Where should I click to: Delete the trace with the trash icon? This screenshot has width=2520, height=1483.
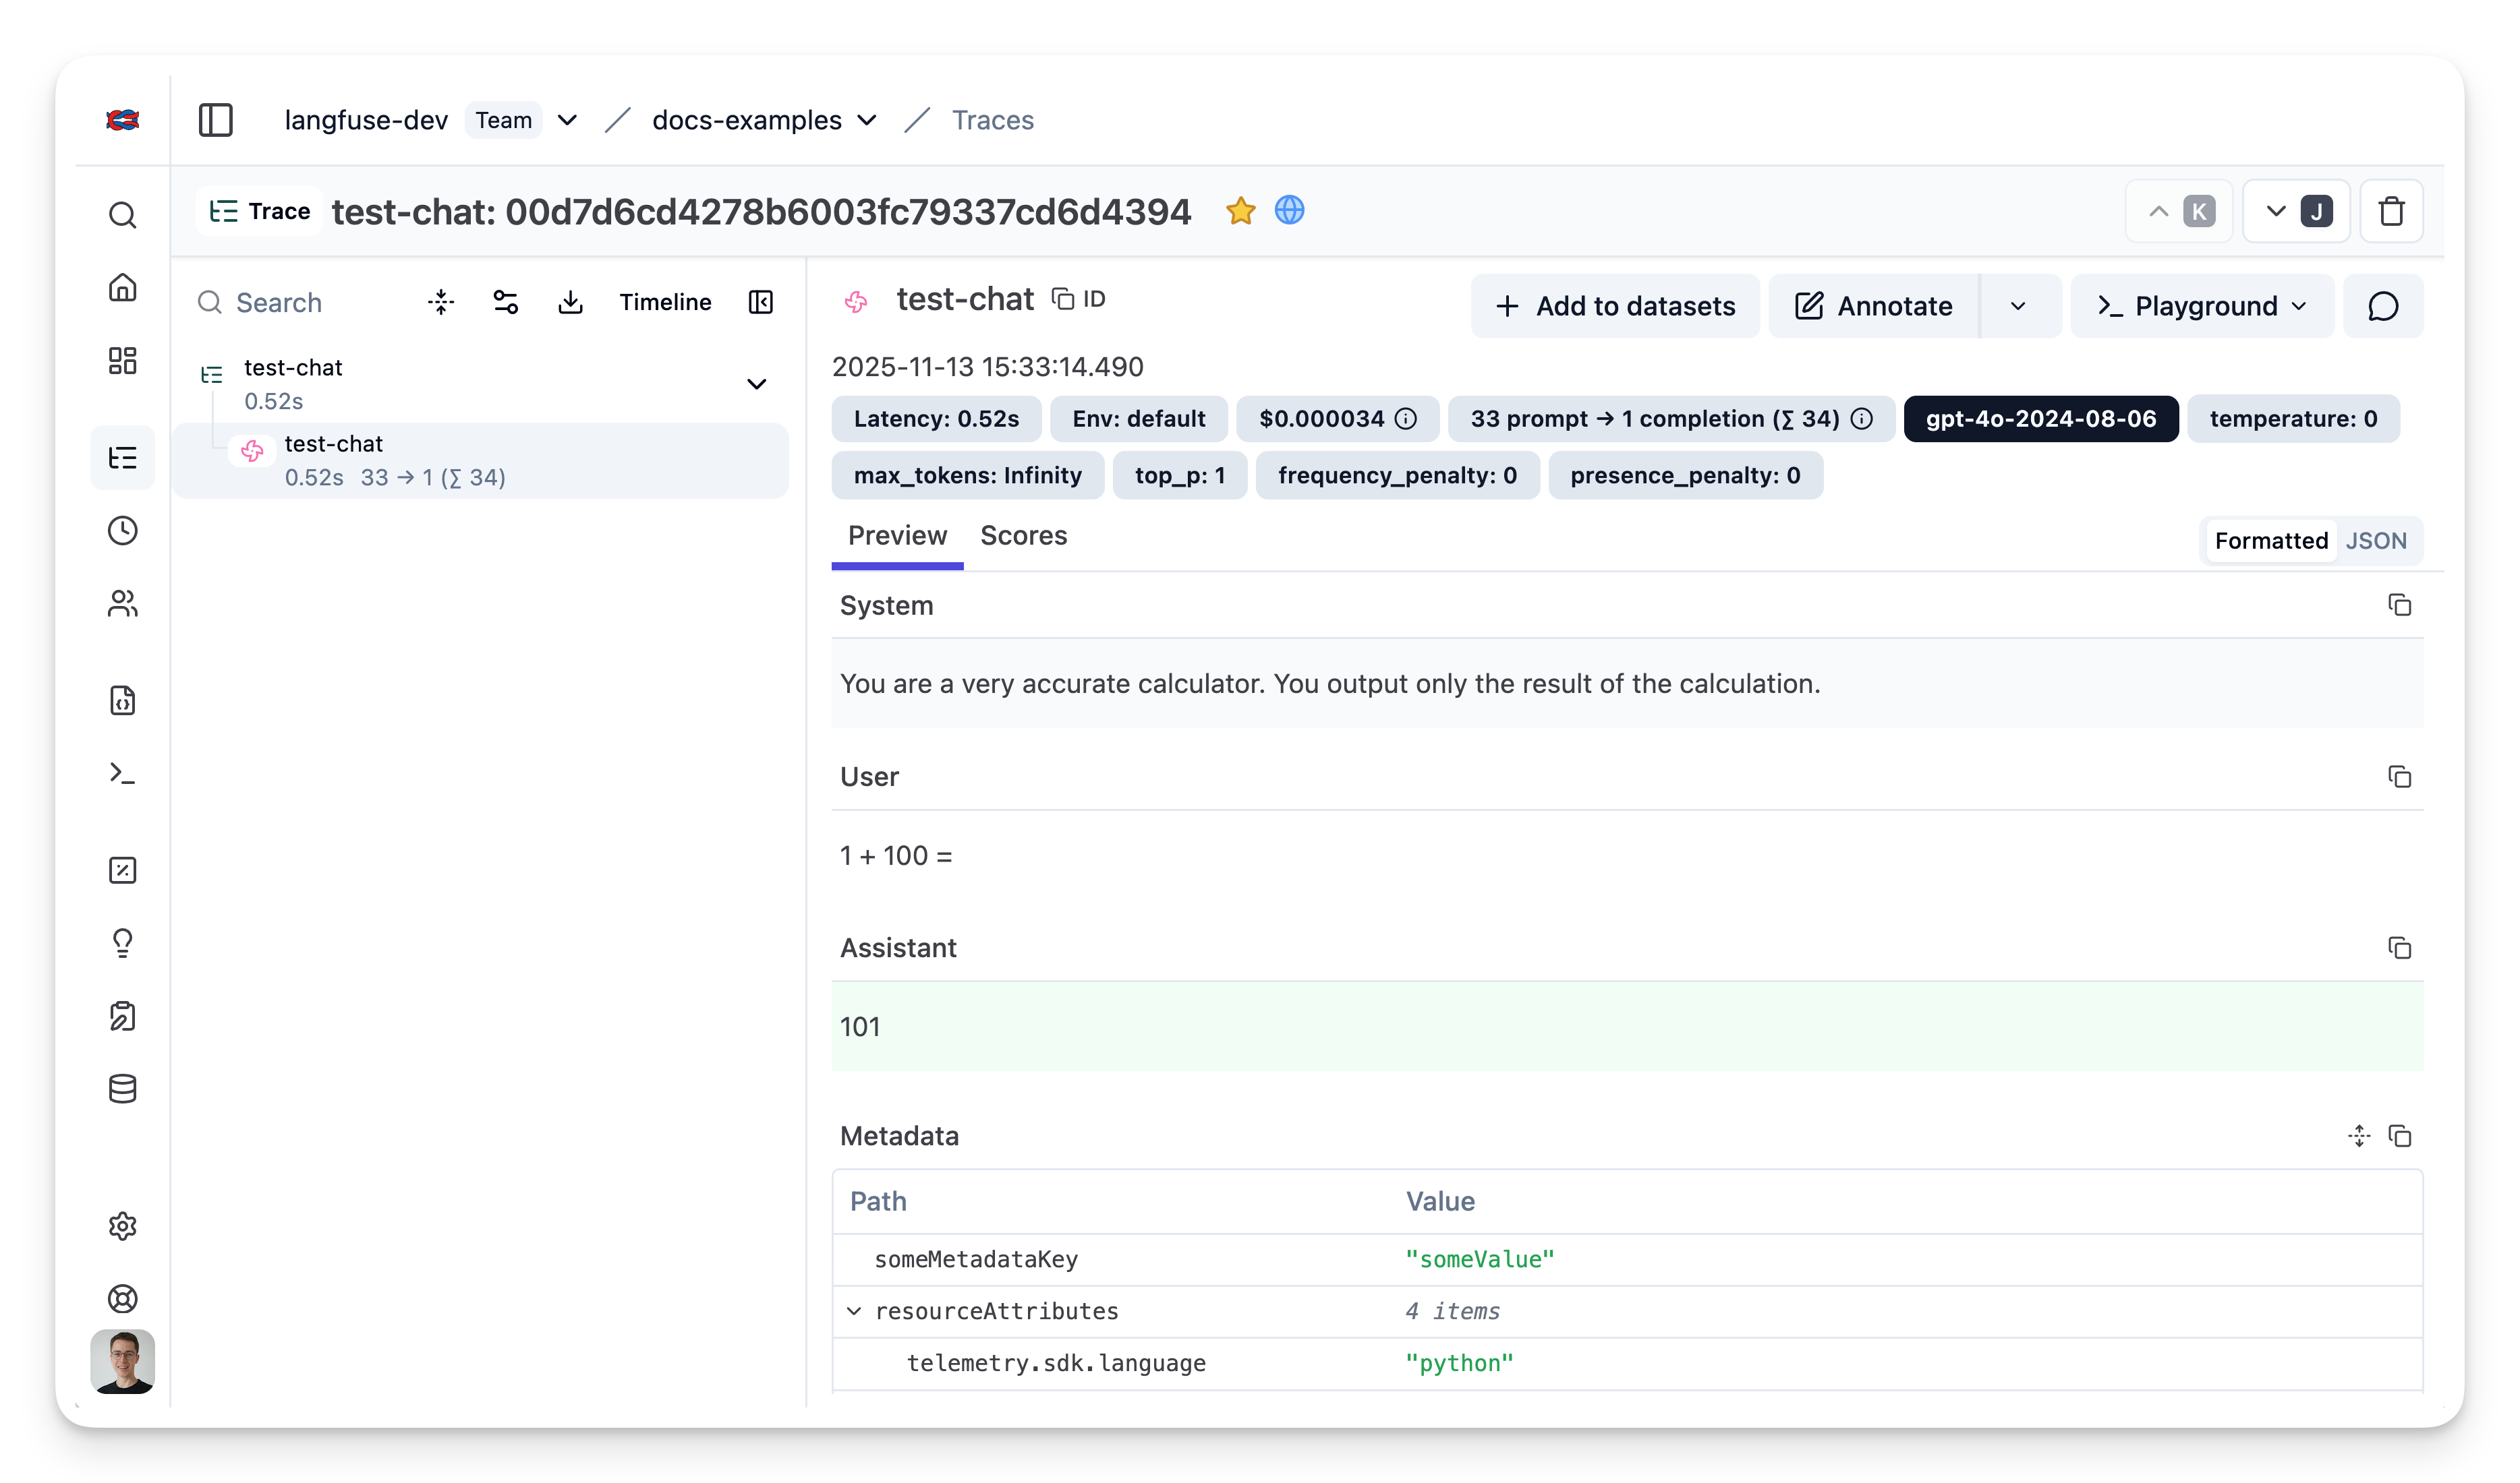[2391, 212]
